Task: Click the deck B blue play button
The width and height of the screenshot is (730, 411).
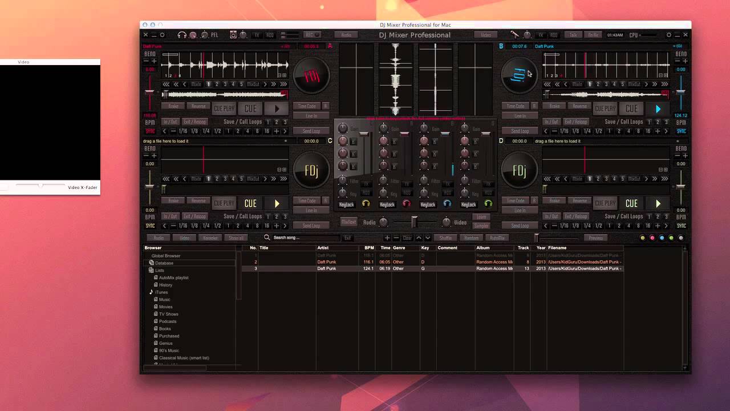Action: 658,108
